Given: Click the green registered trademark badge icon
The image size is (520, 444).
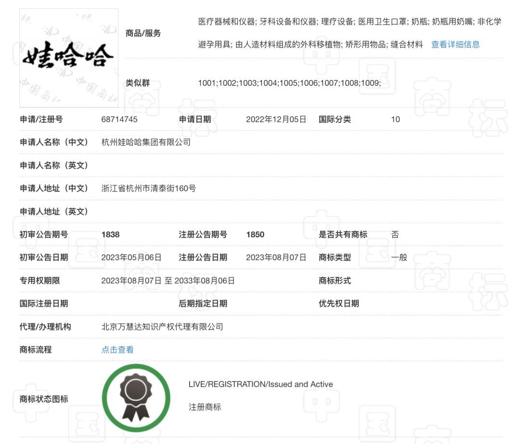Looking at the screenshot, I should click(x=136, y=398).
